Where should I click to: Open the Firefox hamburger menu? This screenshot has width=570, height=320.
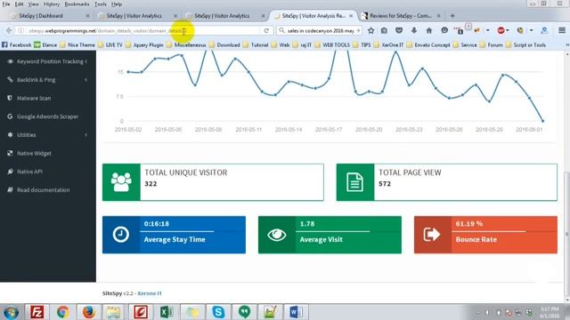click(x=562, y=30)
